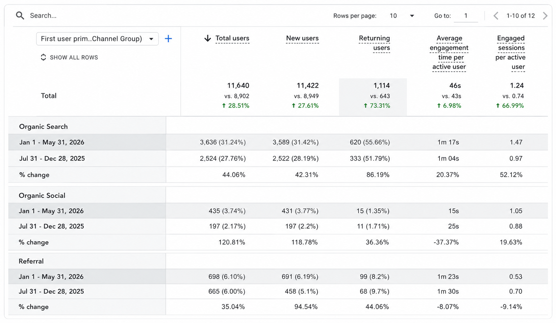The width and height of the screenshot is (556, 323).
Task: Go to the next page of rows
Action: point(545,16)
